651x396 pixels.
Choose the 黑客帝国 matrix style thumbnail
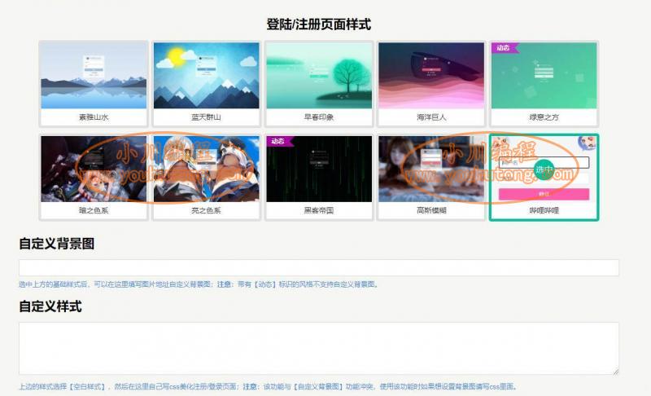click(x=318, y=169)
